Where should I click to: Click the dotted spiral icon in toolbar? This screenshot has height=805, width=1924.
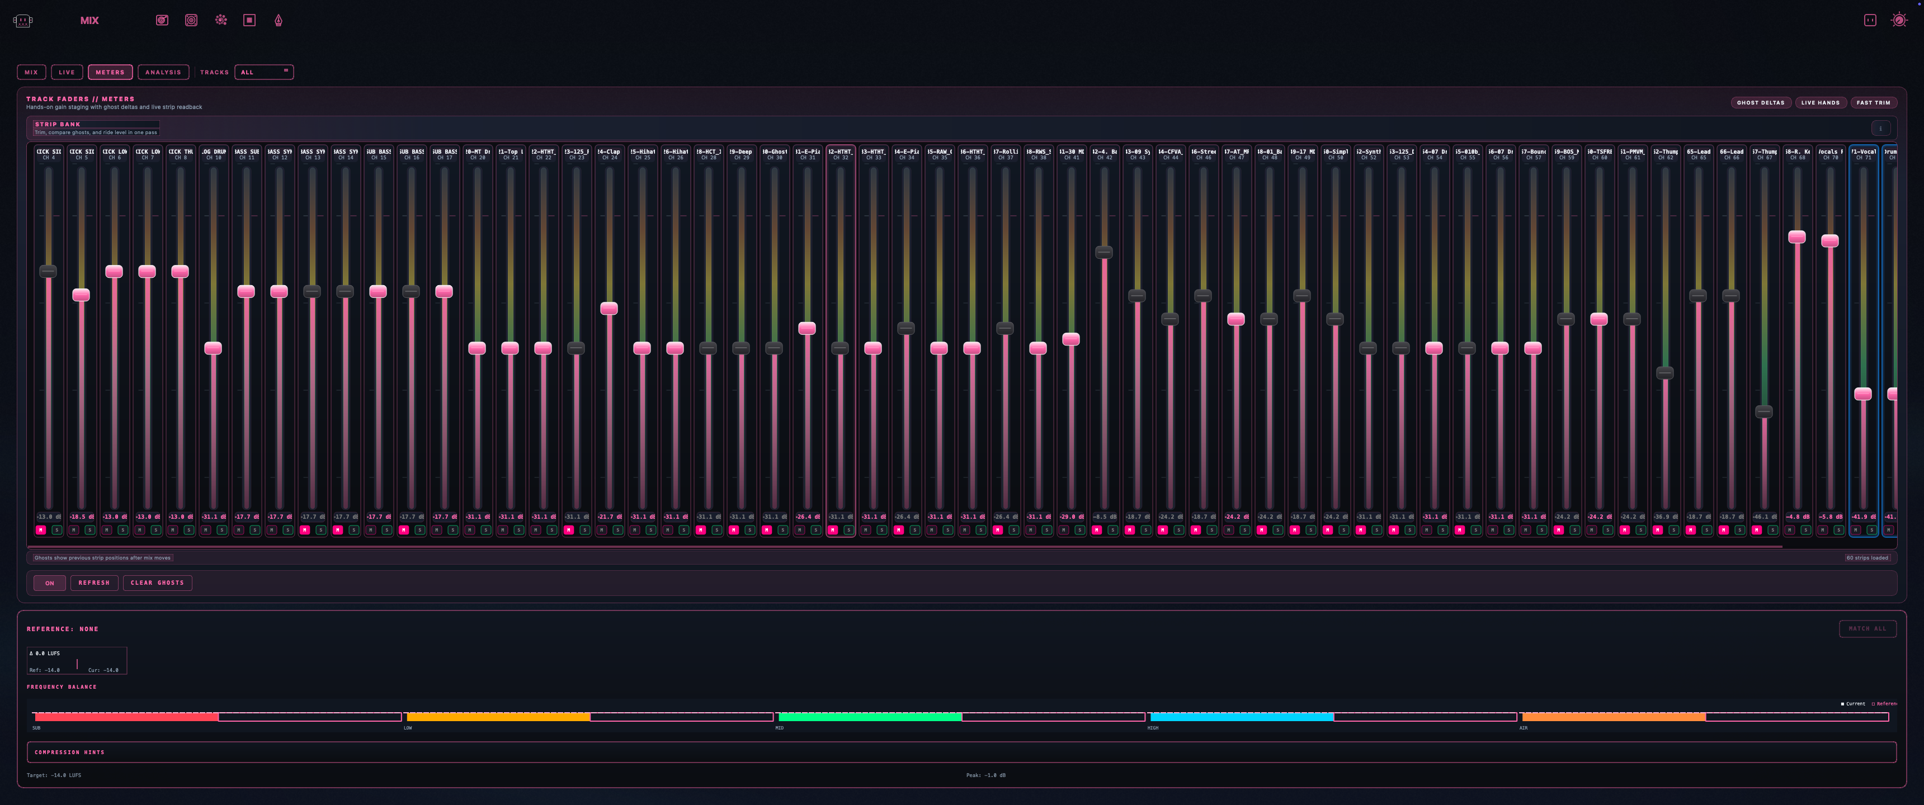click(x=221, y=20)
